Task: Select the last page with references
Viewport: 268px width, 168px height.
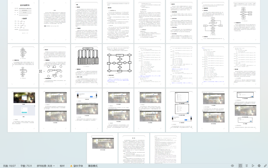Action: (x=165, y=148)
